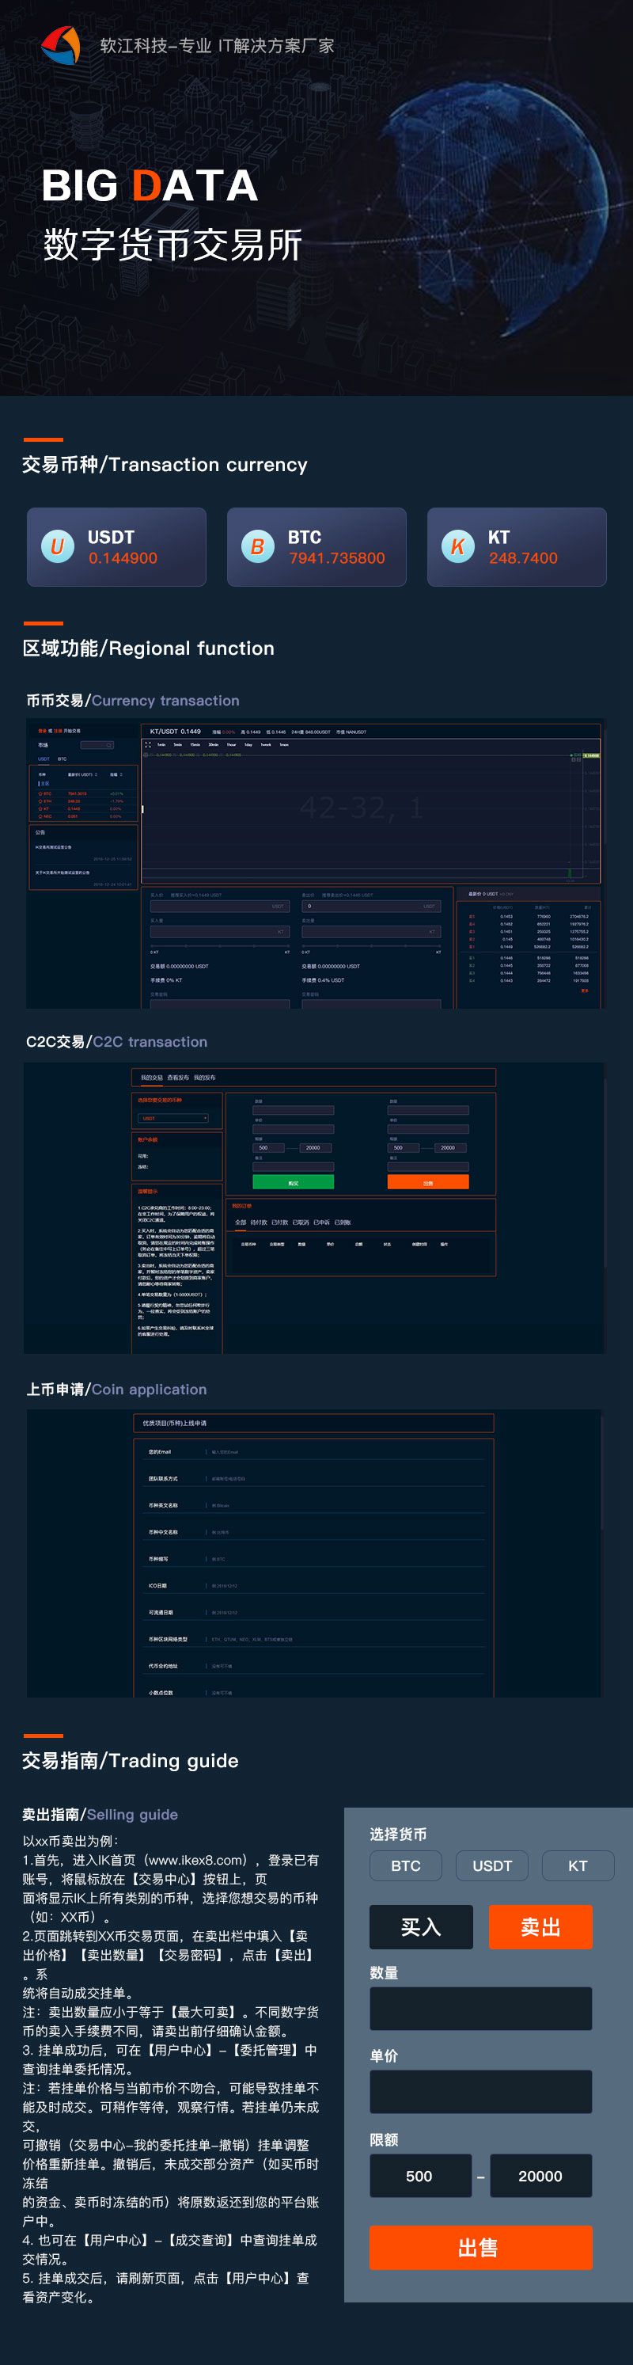Click the USDT coin icon
Image resolution: width=633 pixels, height=2365 pixels.
(x=57, y=546)
